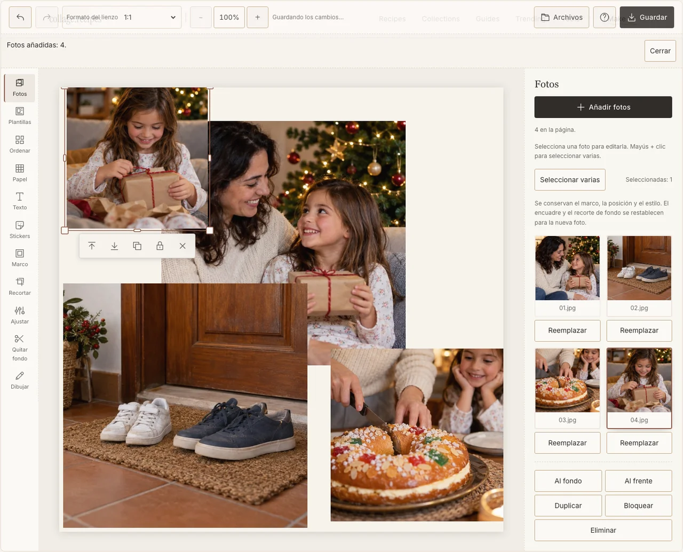The width and height of the screenshot is (683, 552).
Task: Redo the last undone change
Action: [46, 17]
